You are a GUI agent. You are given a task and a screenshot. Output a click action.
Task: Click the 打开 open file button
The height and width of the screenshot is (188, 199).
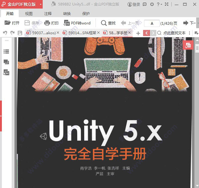click(12, 23)
